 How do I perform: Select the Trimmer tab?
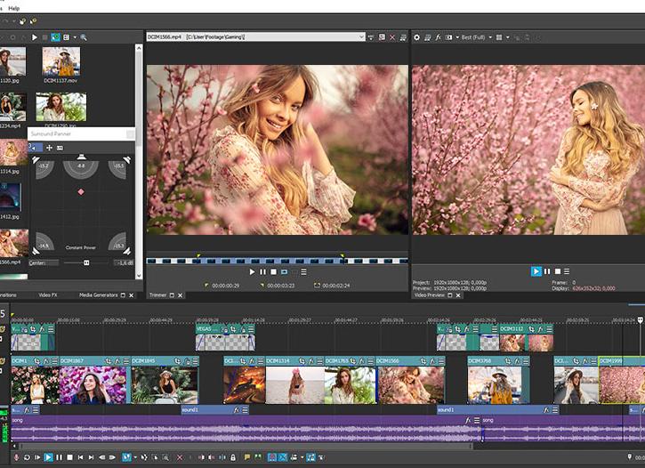[x=157, y=295]
